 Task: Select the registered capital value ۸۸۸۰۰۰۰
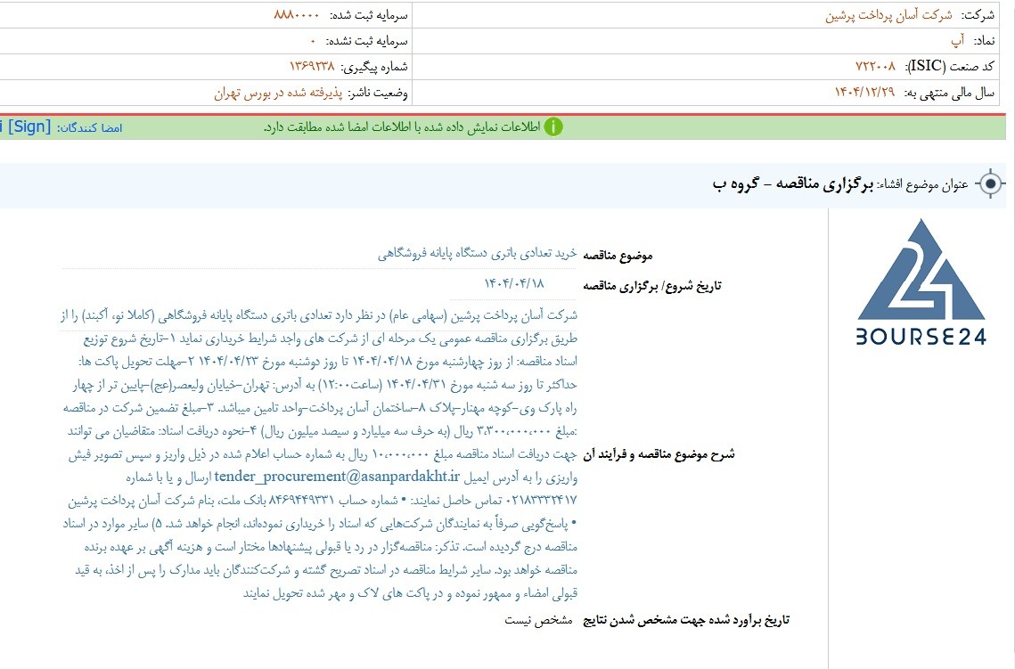297,15
